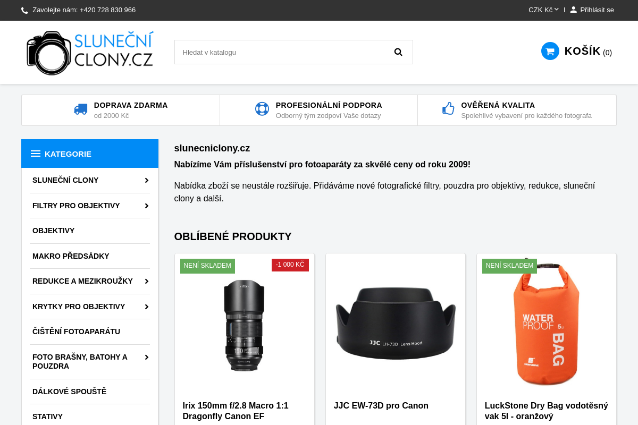Screen dimensions: 638x425
Task: Open the Makro předsádky category
Action: pos(71,256)
